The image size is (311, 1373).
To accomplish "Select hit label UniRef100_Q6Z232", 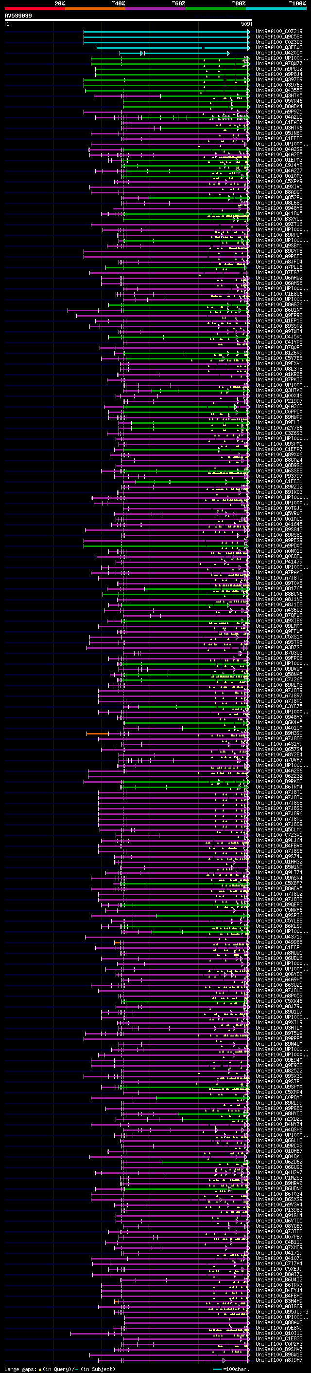I will [x=279, y=776].
